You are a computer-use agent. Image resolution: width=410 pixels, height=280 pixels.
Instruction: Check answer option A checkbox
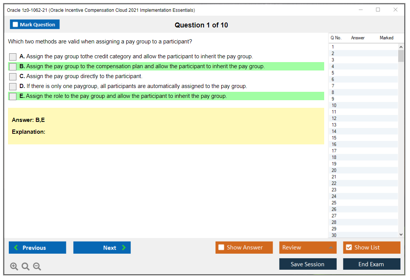12,56
